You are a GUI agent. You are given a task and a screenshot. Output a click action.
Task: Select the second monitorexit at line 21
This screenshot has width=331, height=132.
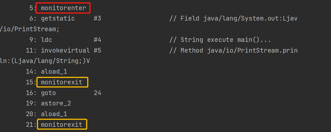(62, 125)
